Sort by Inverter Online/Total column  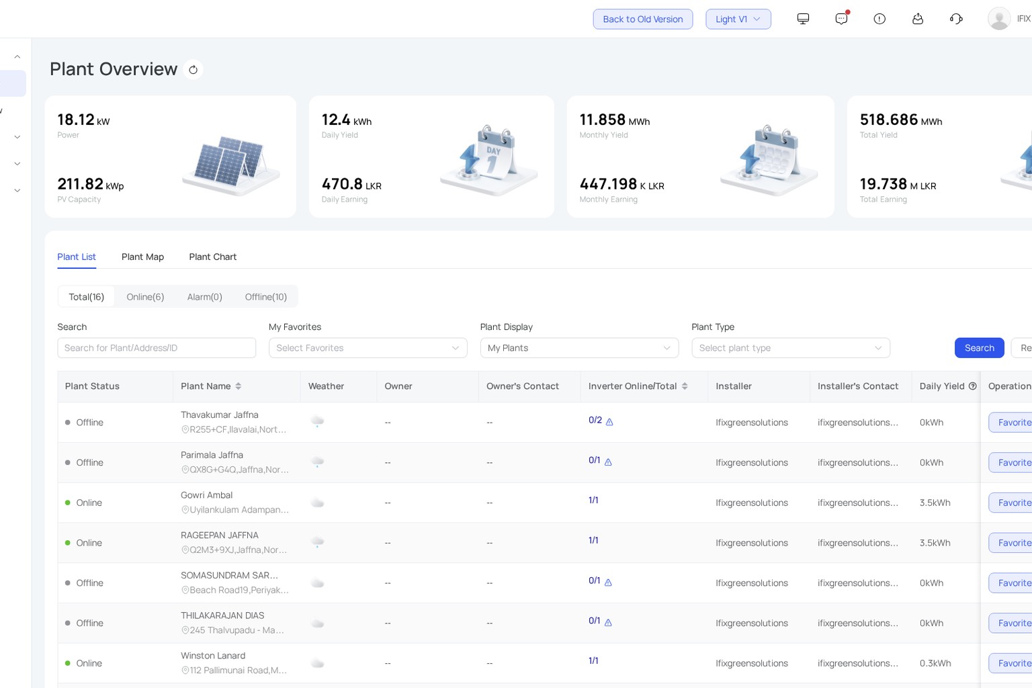[685, 386]
